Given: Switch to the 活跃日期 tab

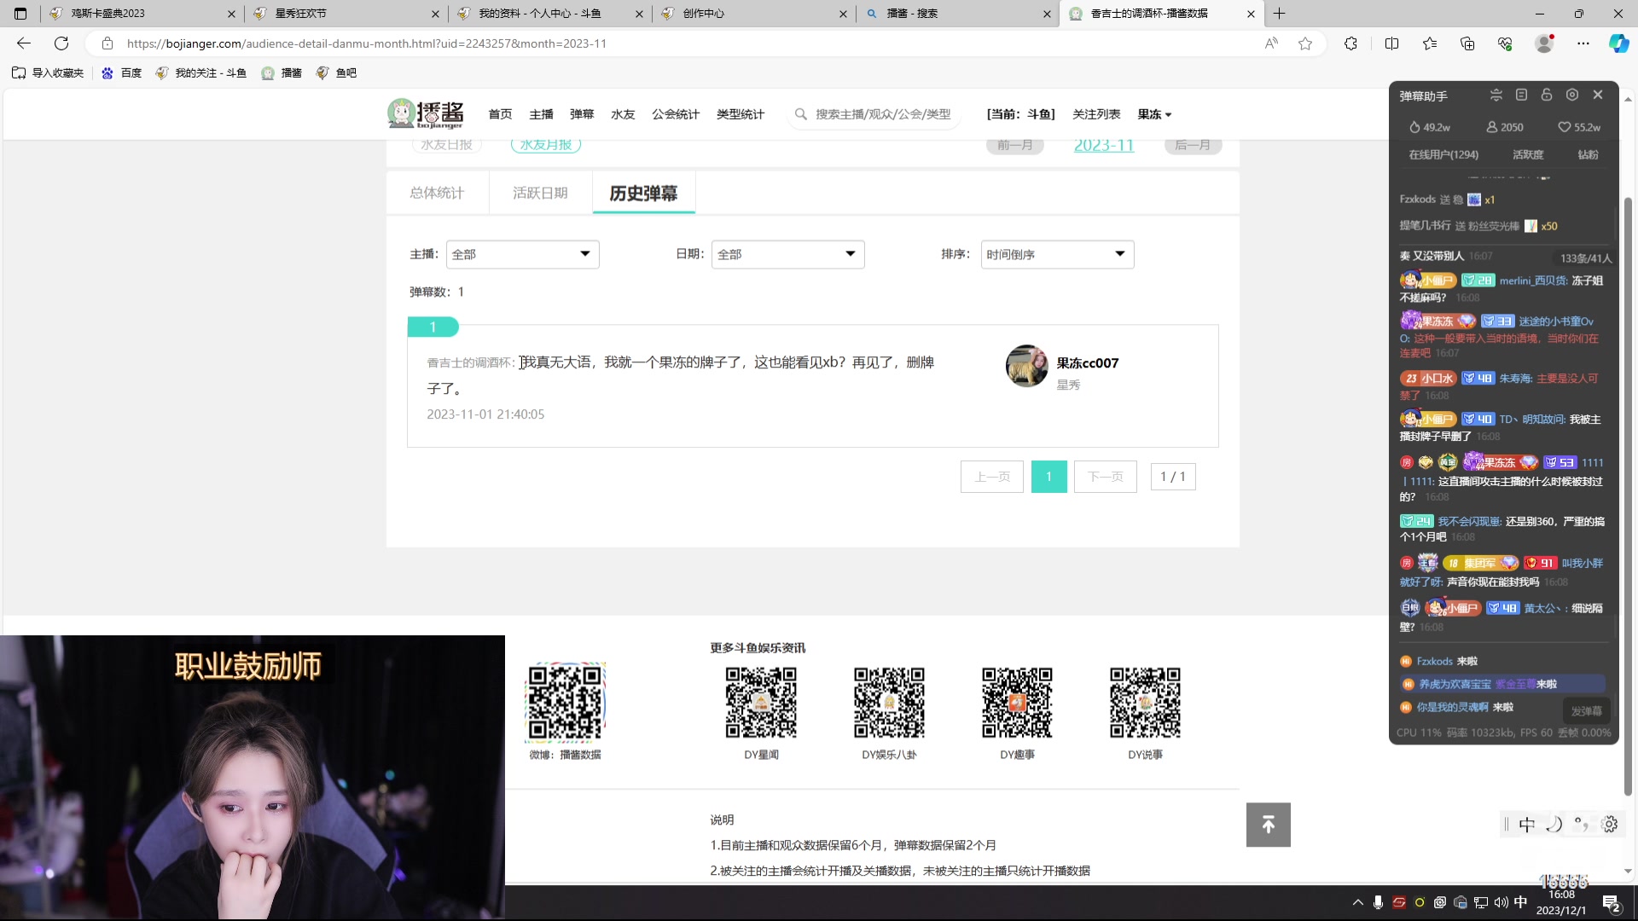Looking at the screenshot, I should tap(540, 193).
